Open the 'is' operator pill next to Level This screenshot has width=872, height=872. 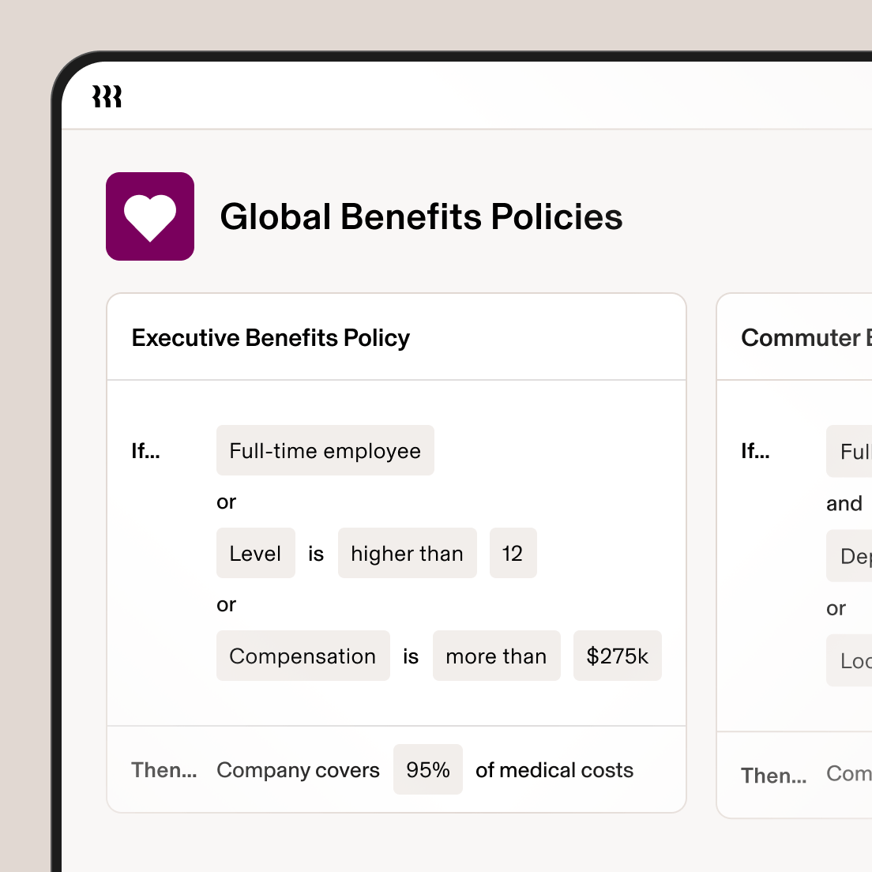click(x=315, y=553)
